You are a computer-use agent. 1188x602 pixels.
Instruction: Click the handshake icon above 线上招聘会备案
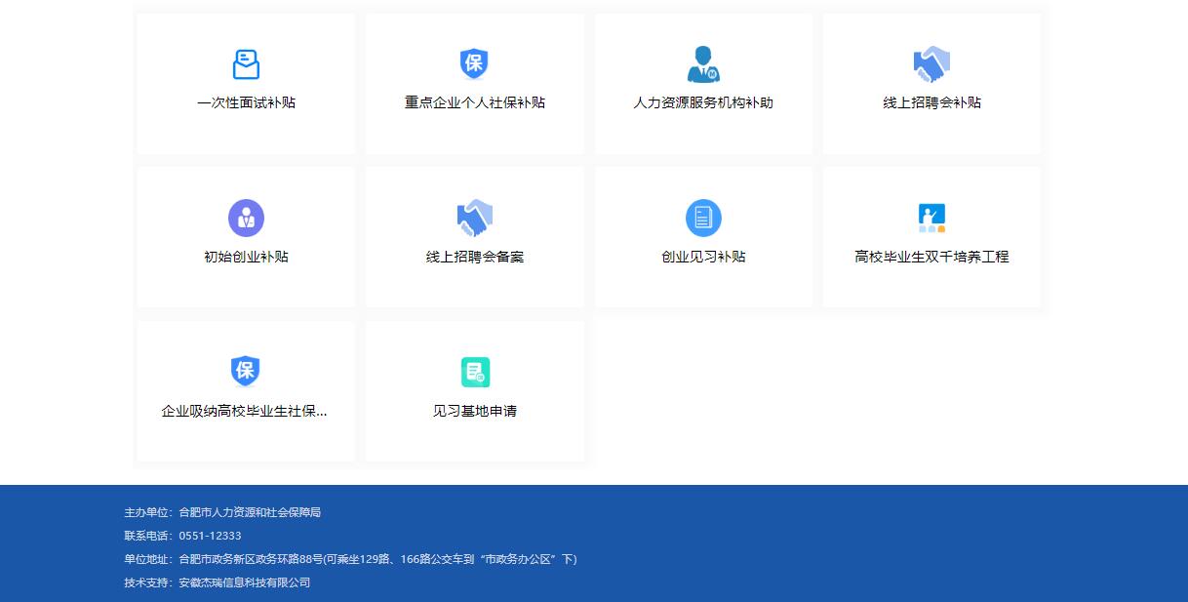coord(474,218)
